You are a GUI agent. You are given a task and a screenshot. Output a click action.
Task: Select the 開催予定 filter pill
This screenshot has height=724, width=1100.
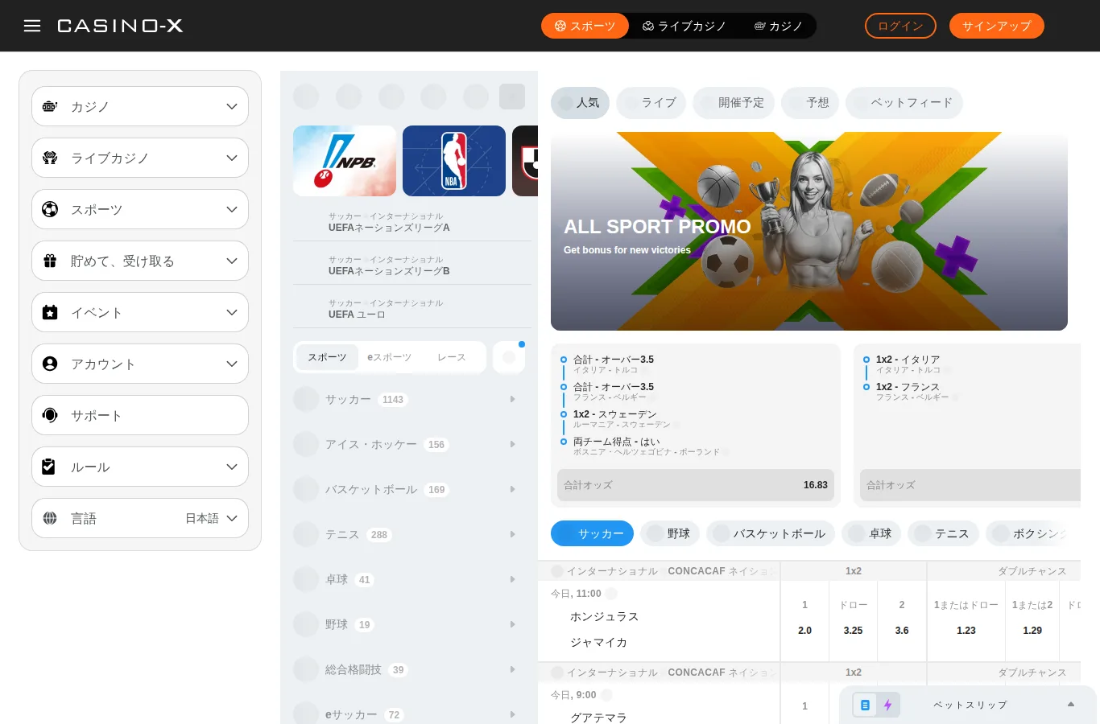pos(734,103)
